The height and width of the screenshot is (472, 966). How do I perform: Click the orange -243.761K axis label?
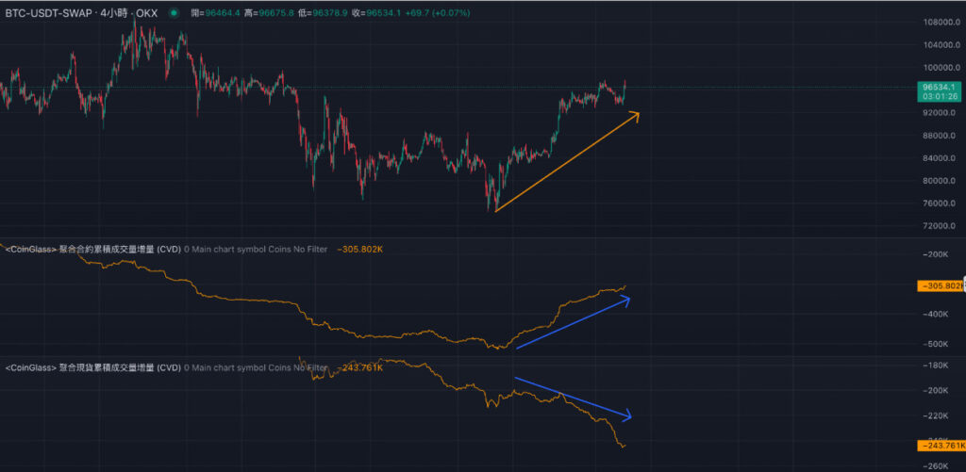coord(940,447)
